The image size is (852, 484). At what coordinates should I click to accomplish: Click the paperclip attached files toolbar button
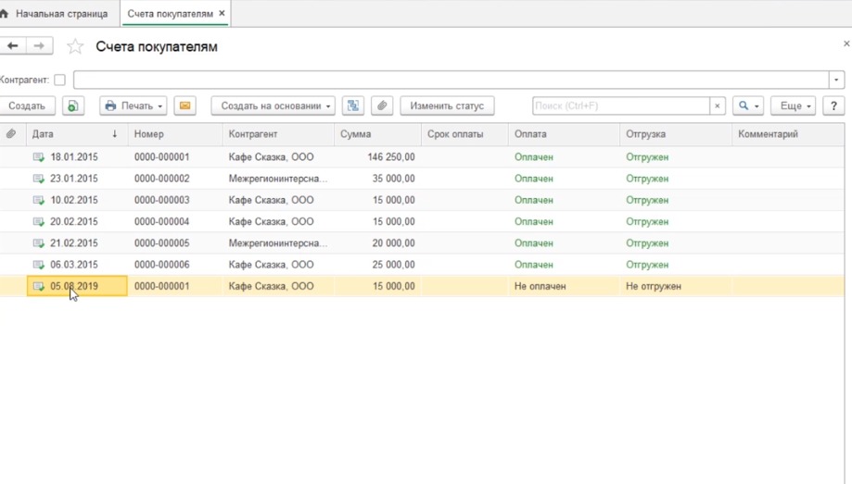382,106
